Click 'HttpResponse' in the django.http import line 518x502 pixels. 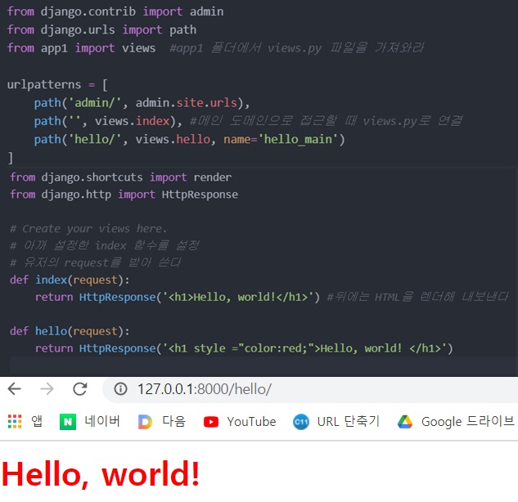click(x=200, y=195)
